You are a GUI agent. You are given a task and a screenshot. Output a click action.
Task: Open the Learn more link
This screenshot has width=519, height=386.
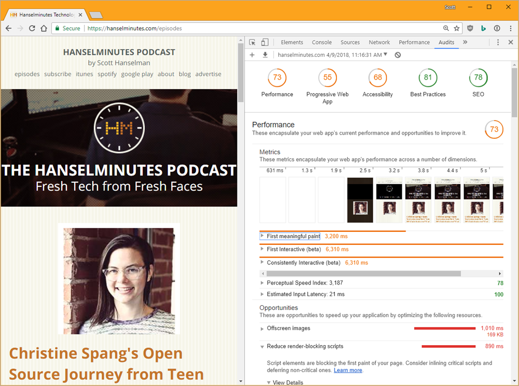(x=348, y=370)
